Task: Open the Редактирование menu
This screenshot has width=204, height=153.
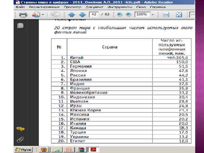Action: pos(44,7)
